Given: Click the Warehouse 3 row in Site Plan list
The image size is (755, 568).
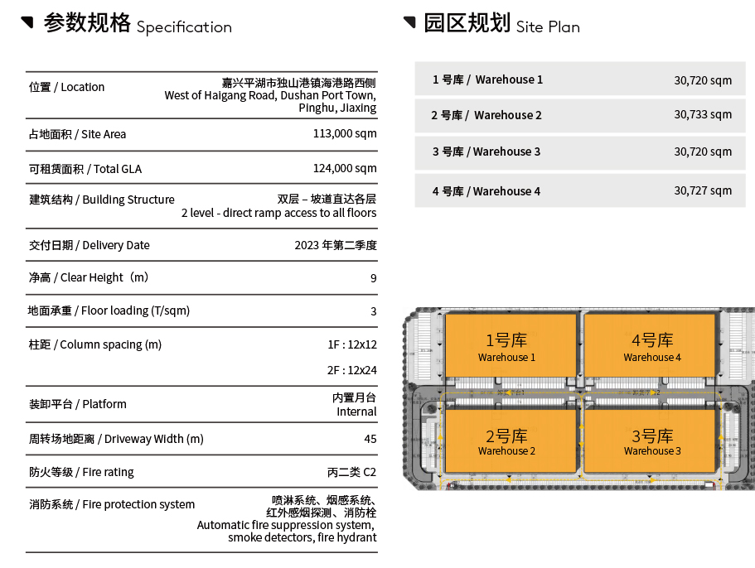Looking at the screenshot, I should [x=579, y=152].
